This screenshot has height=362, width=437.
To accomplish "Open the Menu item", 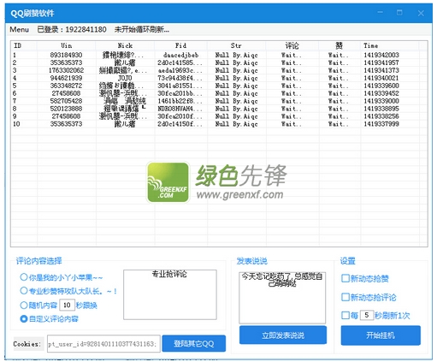I will point(19,29).
